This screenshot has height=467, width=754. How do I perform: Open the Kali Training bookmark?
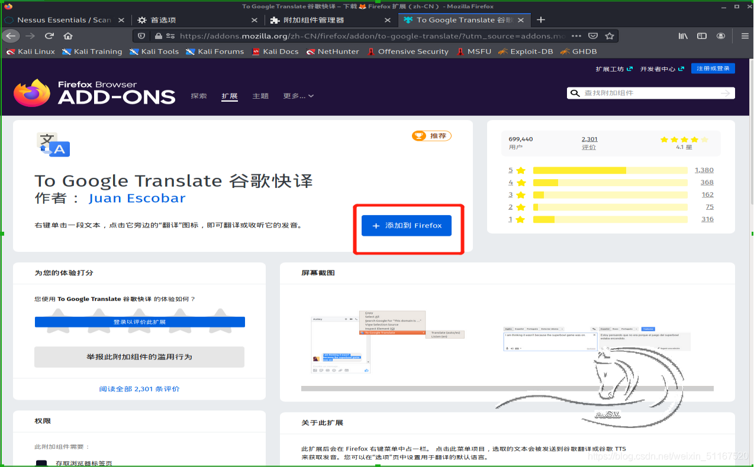pyautogui.click(x=92, y=51)
